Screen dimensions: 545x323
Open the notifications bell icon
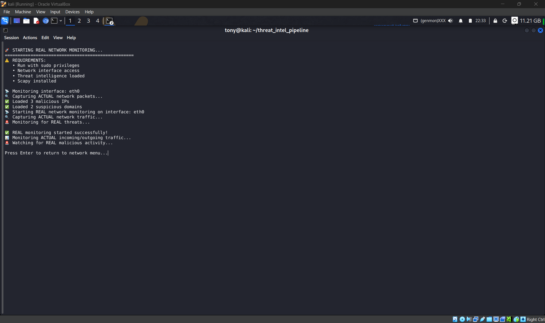[461, 21]
